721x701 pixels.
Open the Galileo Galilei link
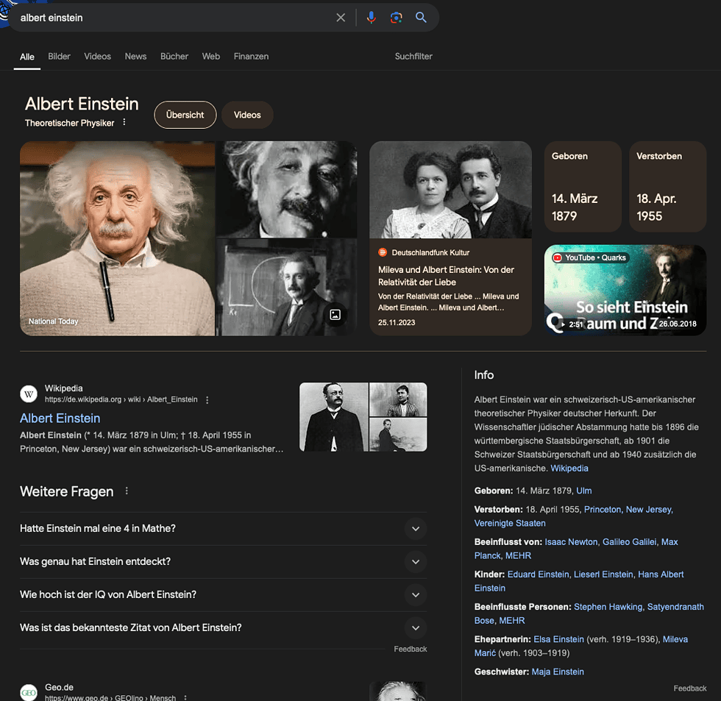point(630,542)
